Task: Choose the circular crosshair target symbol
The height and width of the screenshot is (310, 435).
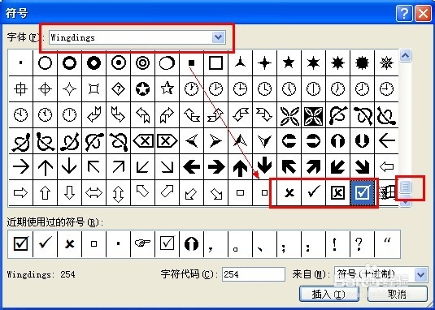Action: click(45, 89)
